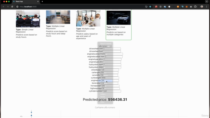This screenshot has width=210, height=118.
Task: Open the alfa-romero brand dropdown
Action: click(105, 46)
